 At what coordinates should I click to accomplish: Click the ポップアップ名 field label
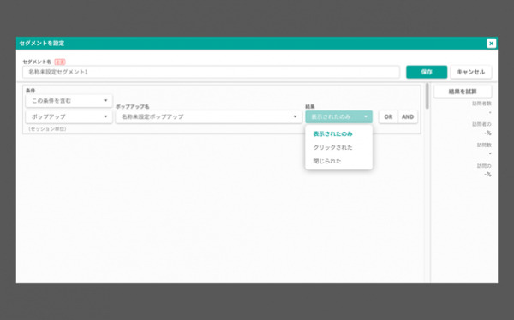tap(133, 107)
